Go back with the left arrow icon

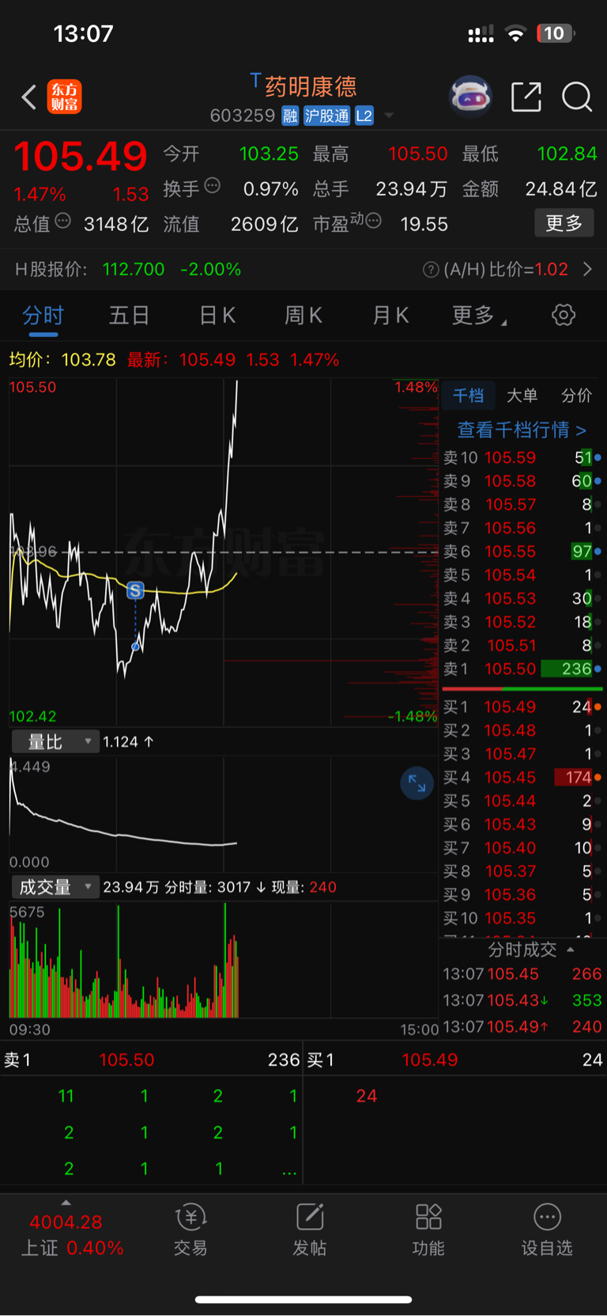click(29, 97)
